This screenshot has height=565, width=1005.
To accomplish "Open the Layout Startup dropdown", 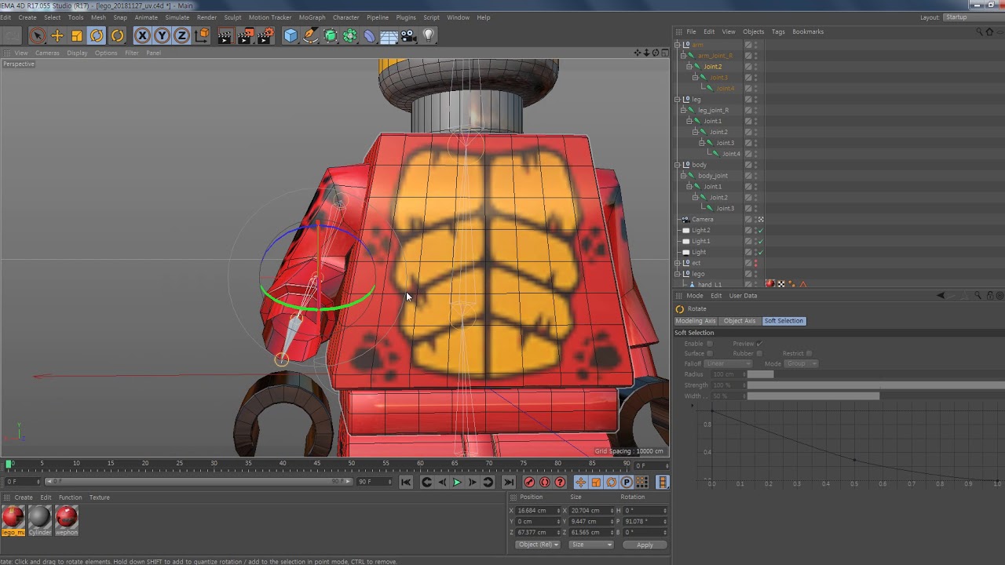I will point(973,17).
